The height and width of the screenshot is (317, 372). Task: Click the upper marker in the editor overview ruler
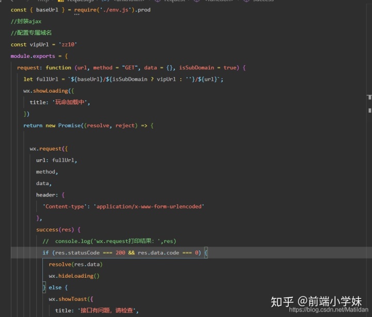369,97
